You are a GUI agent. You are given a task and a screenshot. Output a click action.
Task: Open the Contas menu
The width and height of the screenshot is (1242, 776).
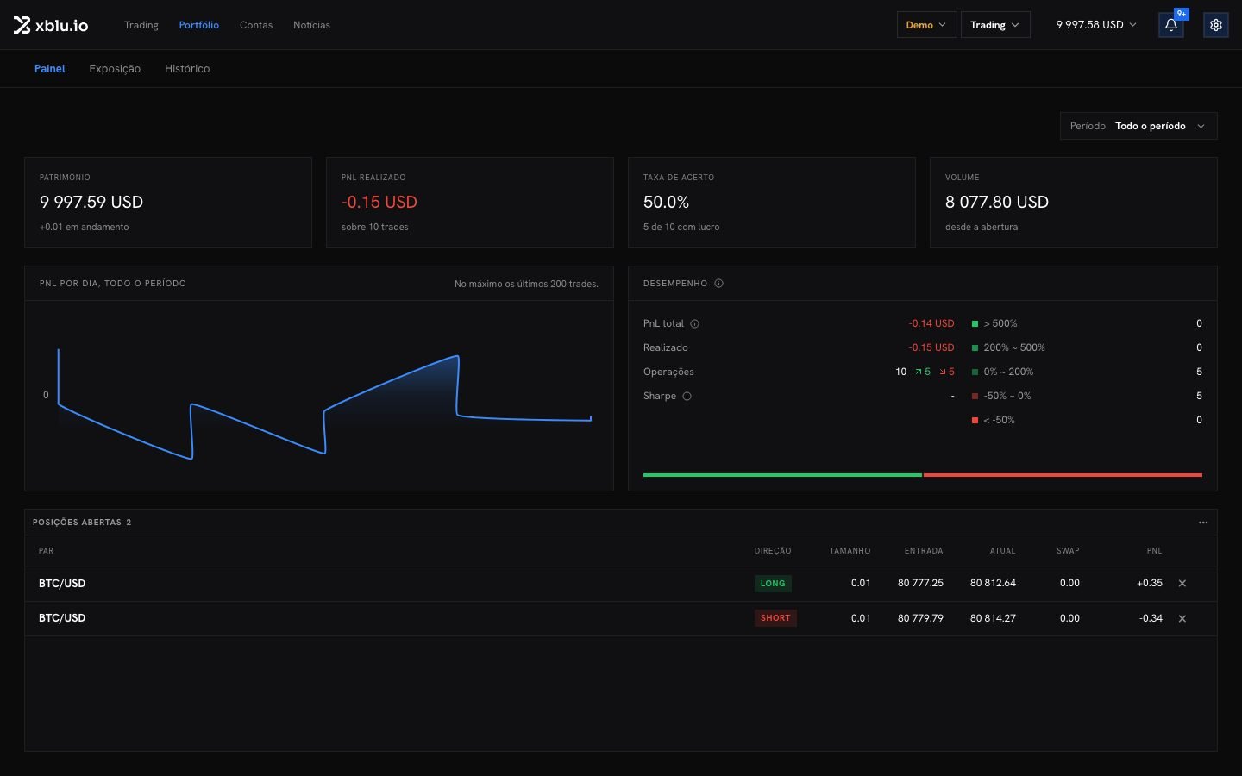pos(256,25)
